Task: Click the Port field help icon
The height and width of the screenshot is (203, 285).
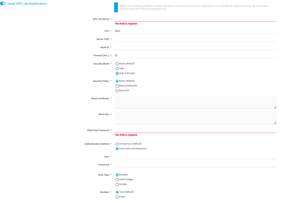Action: click(x=111, y=30)
